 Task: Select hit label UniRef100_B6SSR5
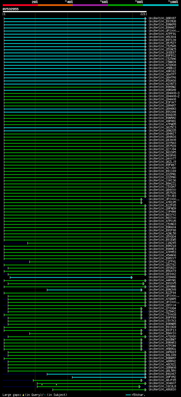tap(162, 152)
